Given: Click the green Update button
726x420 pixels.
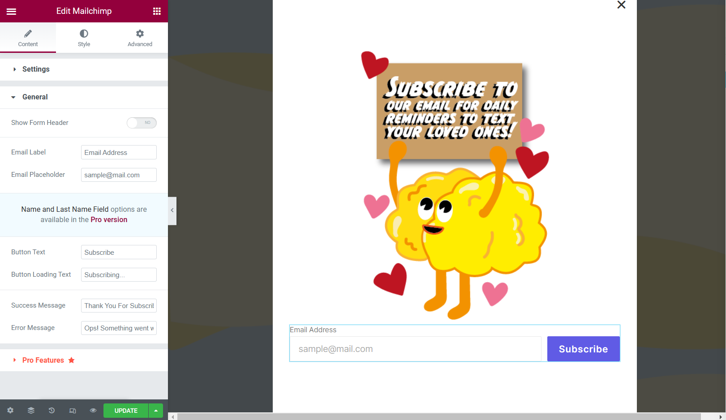Looking at the screenshot, I should click(126, 411).
